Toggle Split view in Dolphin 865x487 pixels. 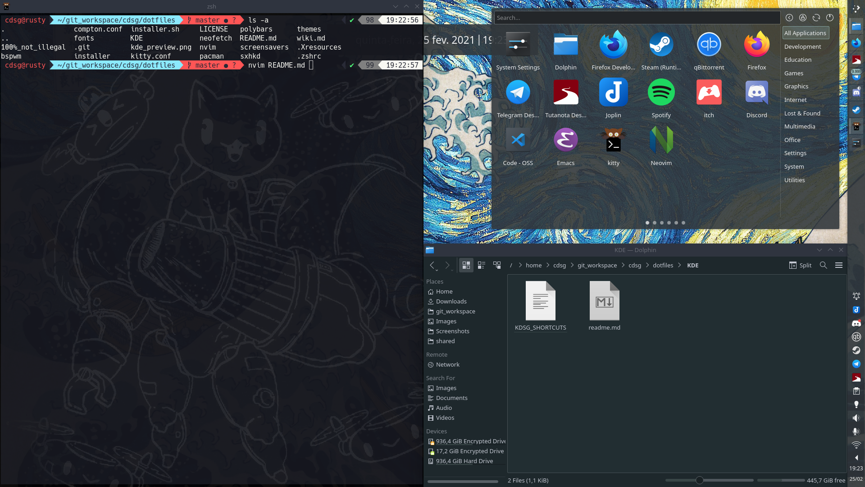[800, 265]
